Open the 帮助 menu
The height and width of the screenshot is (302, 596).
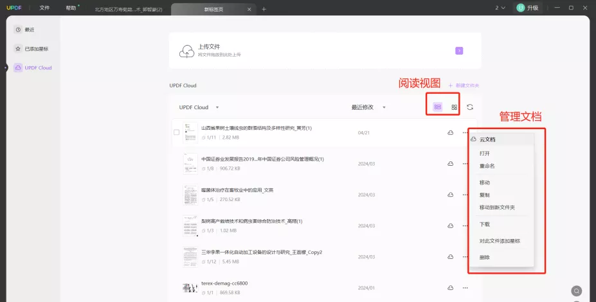pos(71,8)
